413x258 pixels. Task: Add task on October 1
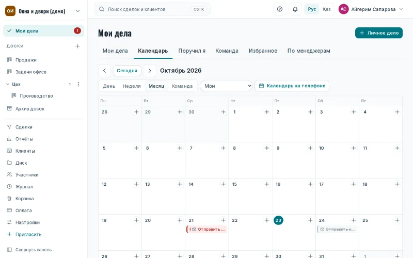(x=267, y=112)
